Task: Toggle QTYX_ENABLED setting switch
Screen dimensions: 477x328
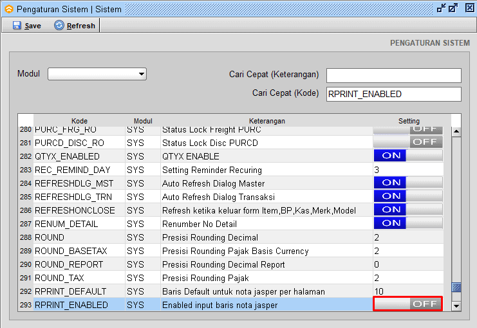Action: pos(408,156)
